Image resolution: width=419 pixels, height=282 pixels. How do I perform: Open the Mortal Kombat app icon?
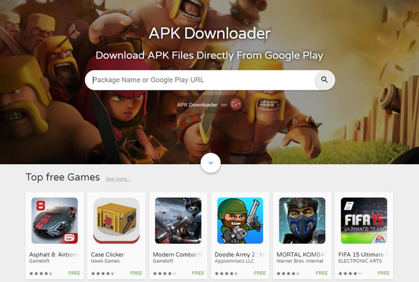pos(302,220)
